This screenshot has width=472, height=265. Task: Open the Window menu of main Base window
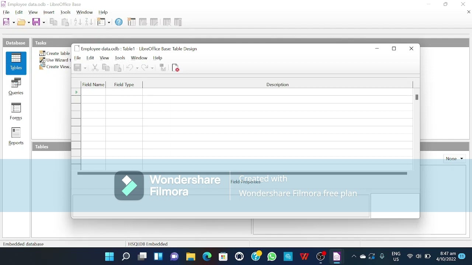[85, 12]
